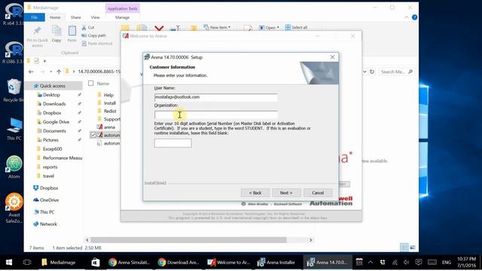Switch to large icons view in status bar
Viewport: 482px width, 271px height.
point(413,248)
